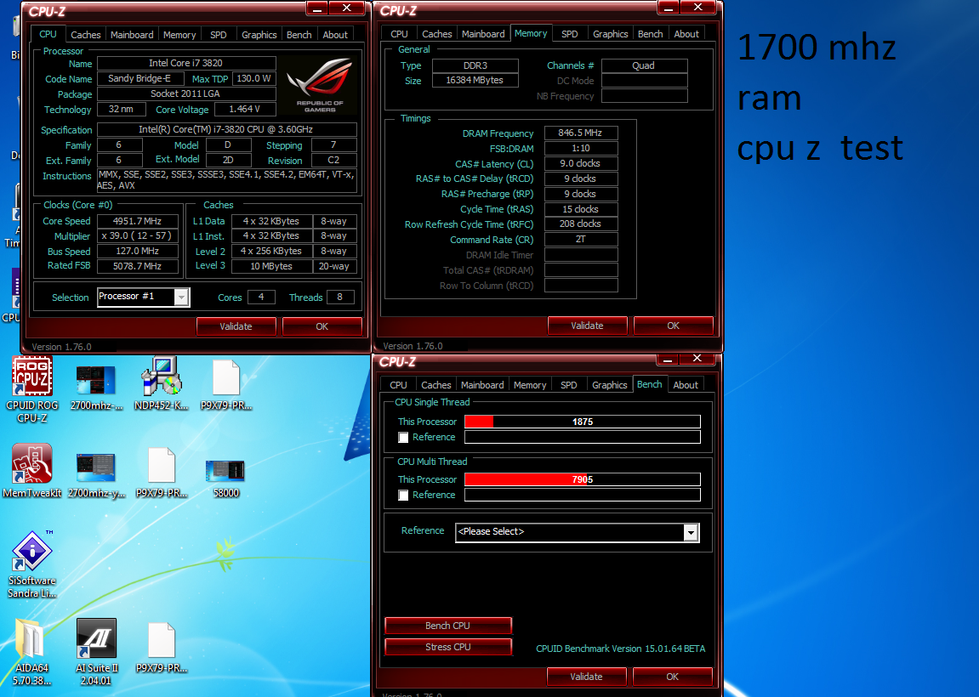Screen dimensions: 979x697
Task: Click Validate in the Bench window
Action: click(x=586, y=677)
